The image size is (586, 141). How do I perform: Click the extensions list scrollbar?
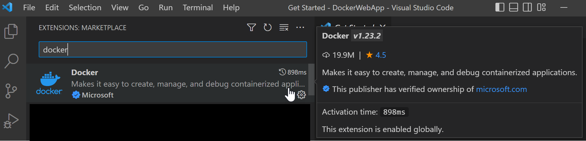coord(311,79)
